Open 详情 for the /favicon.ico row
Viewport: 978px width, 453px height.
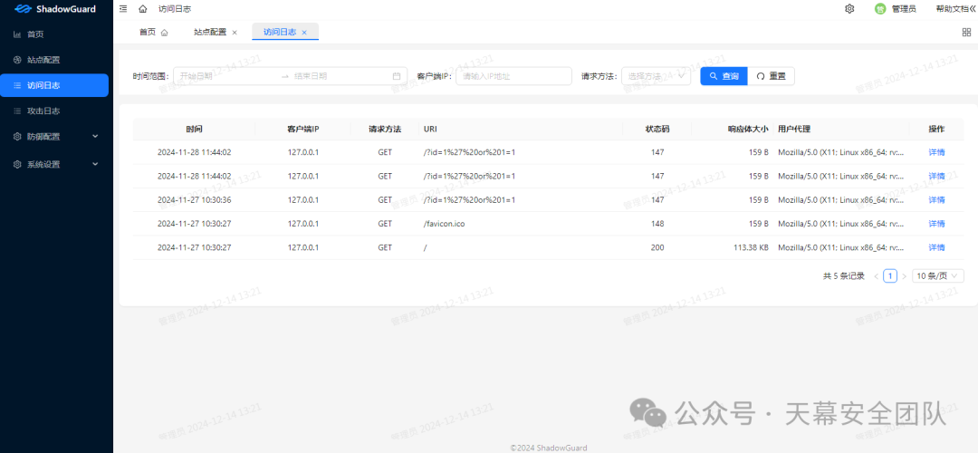pos(936,224)
